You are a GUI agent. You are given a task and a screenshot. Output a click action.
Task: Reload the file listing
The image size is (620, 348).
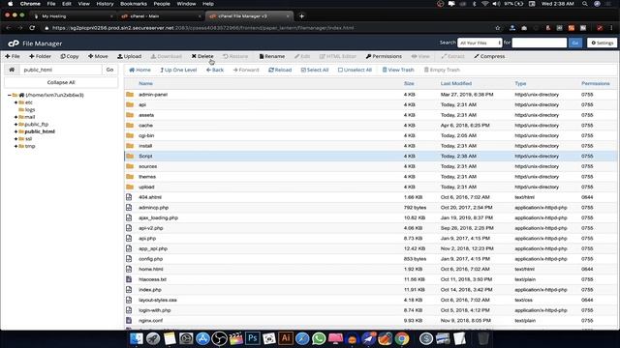(x=280, y=70)
